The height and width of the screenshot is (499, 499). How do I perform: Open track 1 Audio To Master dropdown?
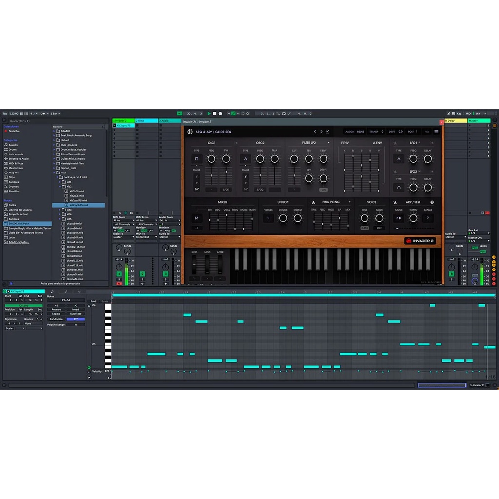(123, 237)
